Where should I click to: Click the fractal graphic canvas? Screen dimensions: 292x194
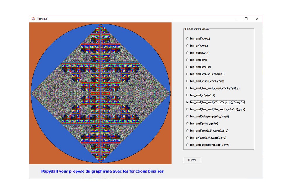100,93
